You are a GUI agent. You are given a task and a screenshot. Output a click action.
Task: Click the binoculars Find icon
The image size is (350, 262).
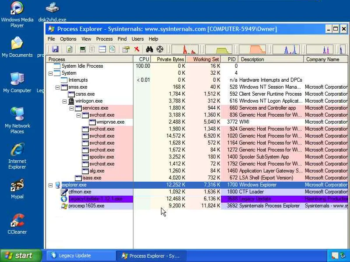tap(149, 49)
